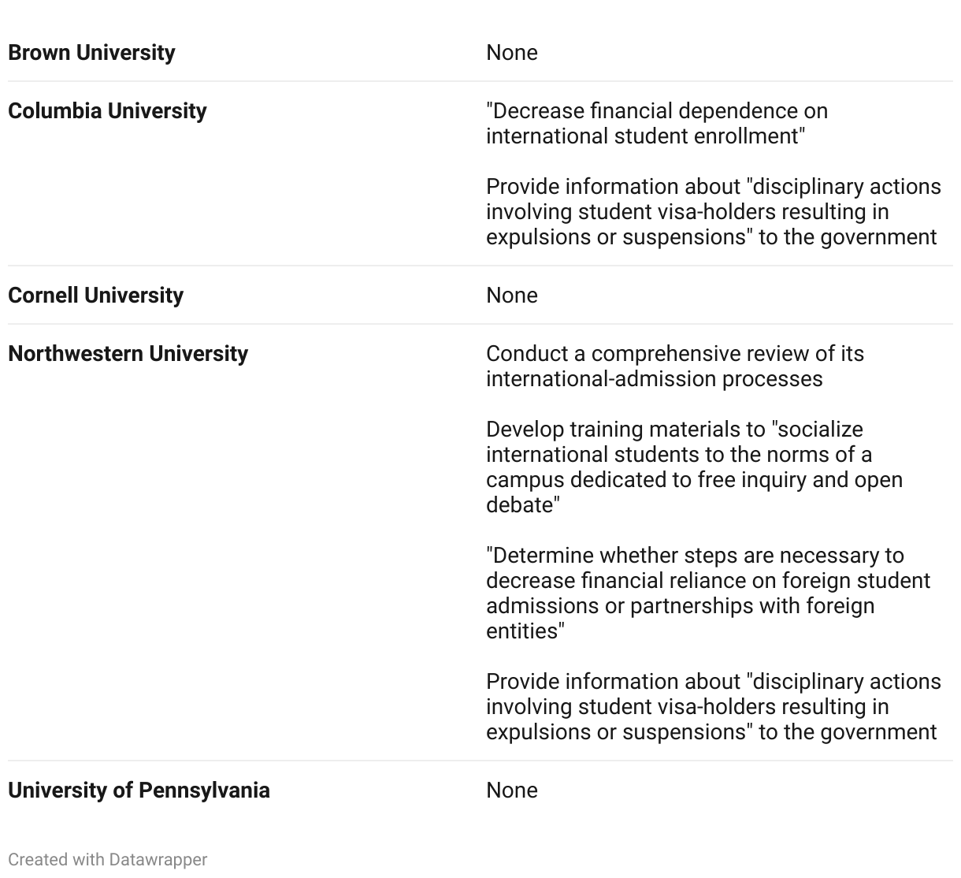Open the "Created with Datawrapper" footer link
Image resolution: width=961 pixels, height=878 pixels.
click(x=108, y=860)
